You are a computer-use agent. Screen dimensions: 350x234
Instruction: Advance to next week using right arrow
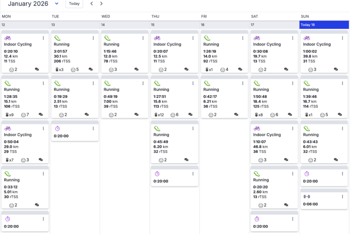(101, 3)
